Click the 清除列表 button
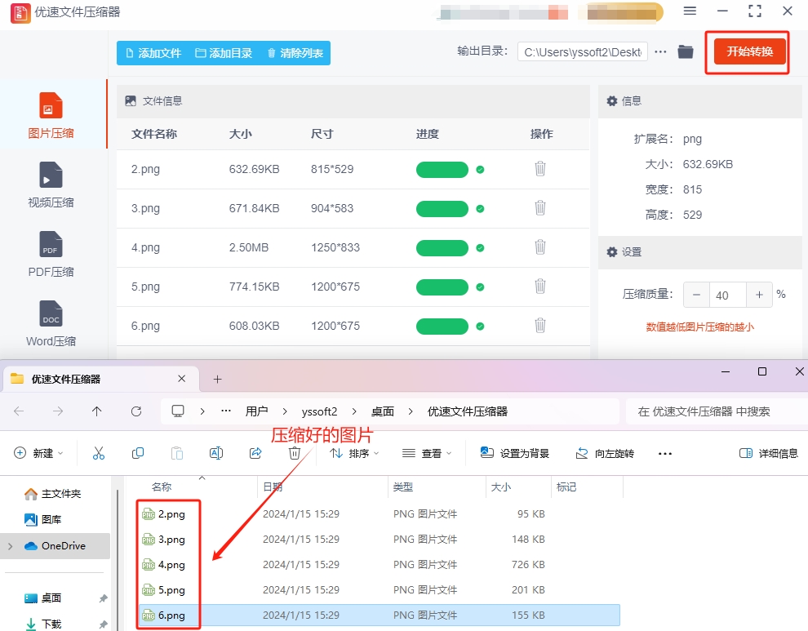This screenshot has width=808, height=631. [295, 53]
